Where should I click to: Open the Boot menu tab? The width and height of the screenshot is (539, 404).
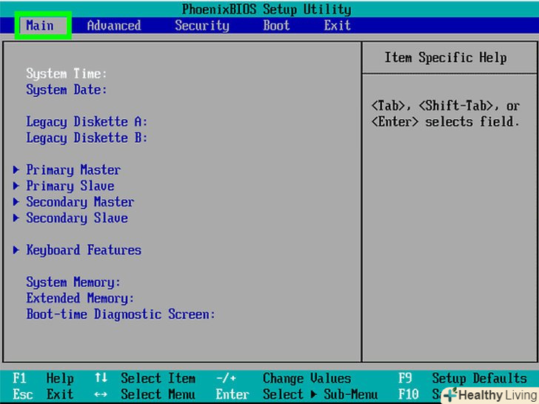(276, 25)
